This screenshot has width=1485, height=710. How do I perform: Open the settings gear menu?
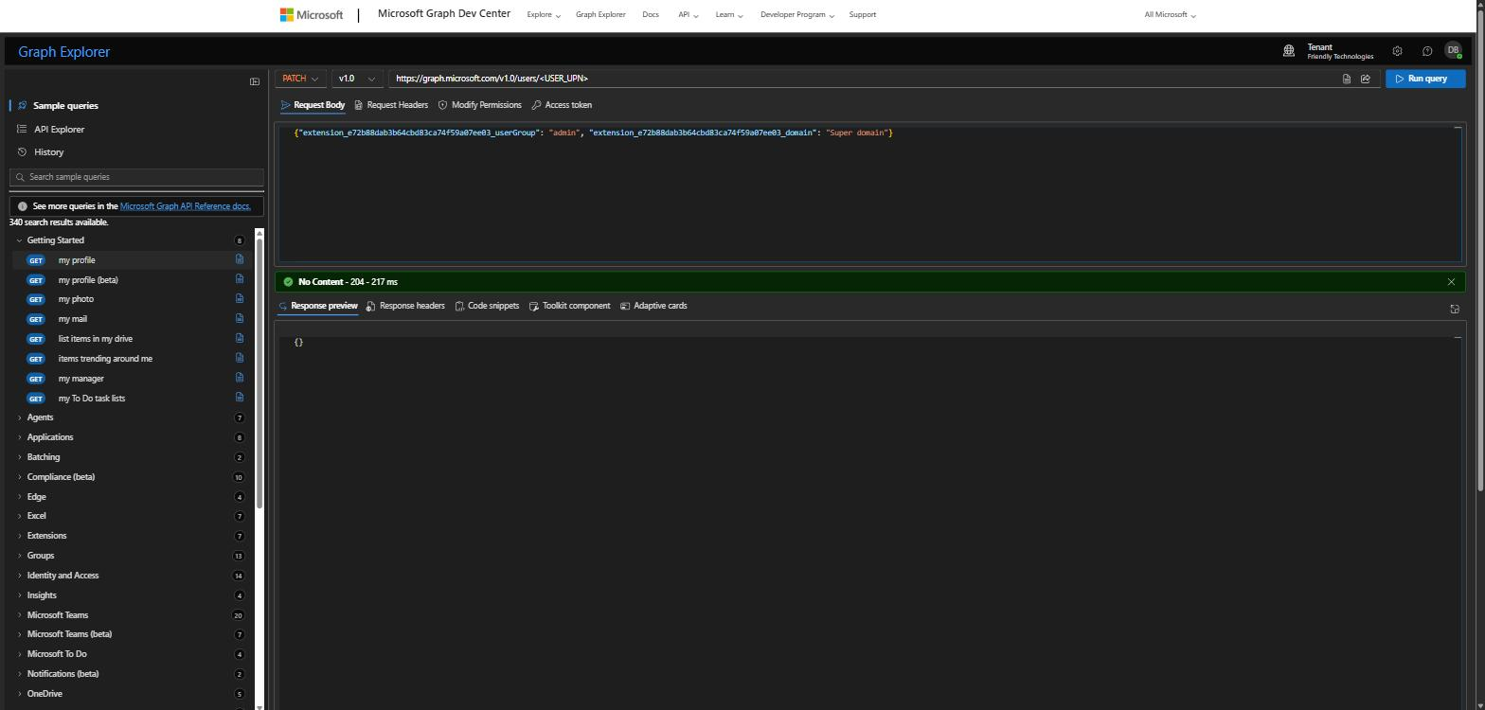(1397, 51)
